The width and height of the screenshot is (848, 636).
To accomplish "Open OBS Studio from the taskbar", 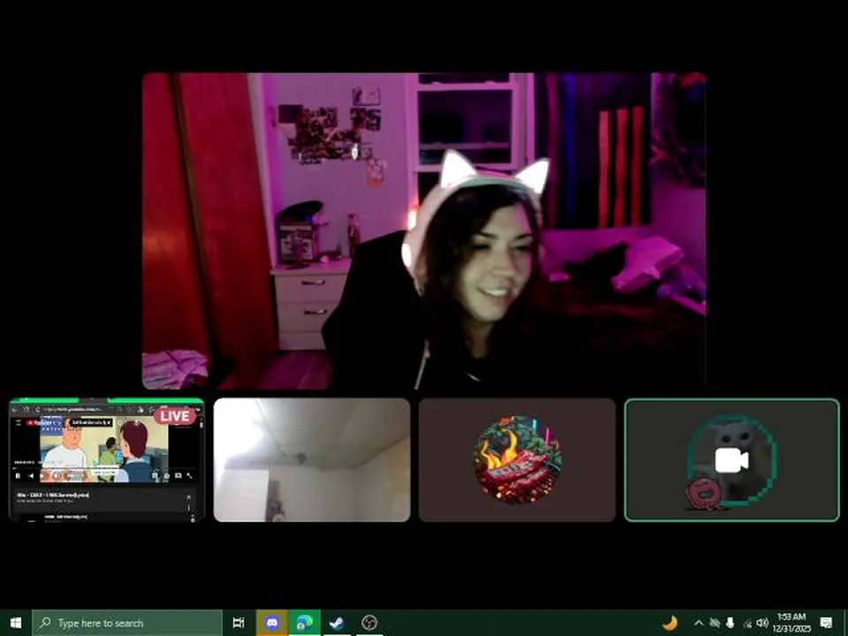I will coord(369,623).
